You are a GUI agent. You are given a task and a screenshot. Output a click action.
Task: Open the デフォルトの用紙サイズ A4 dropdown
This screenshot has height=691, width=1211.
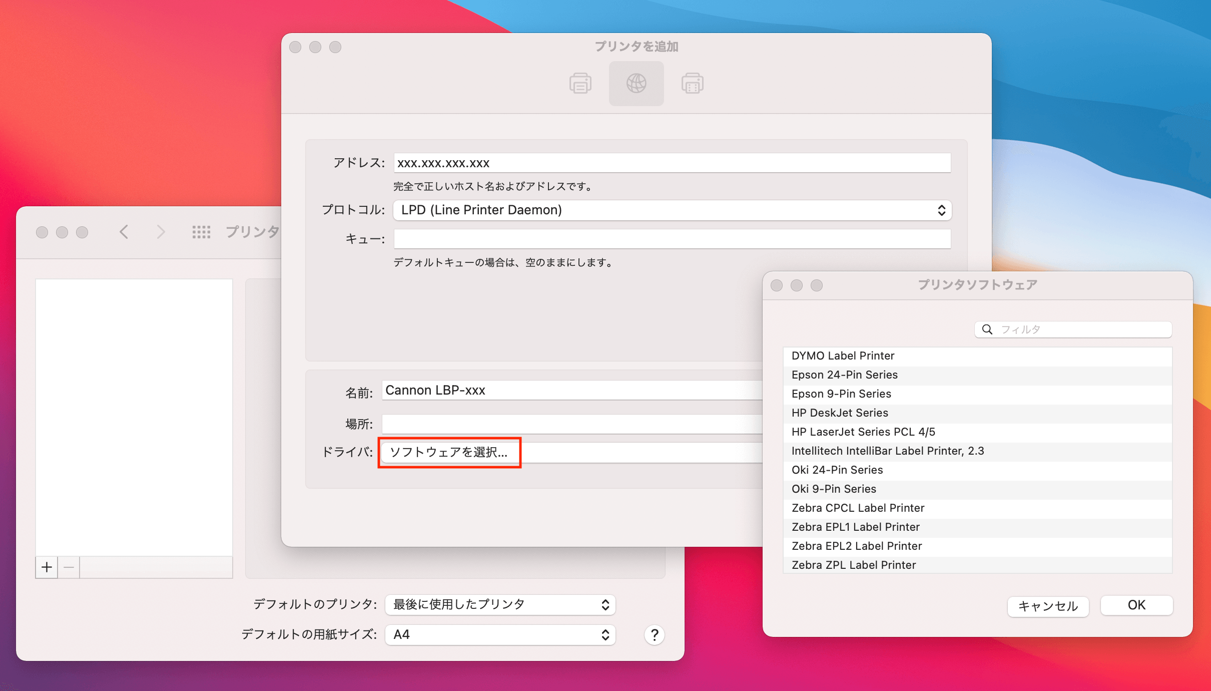coord(500,635)
